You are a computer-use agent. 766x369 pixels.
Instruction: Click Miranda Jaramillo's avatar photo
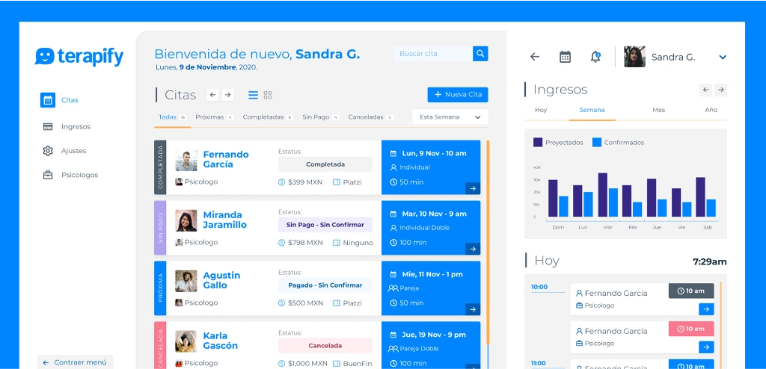tap(186, 220)
